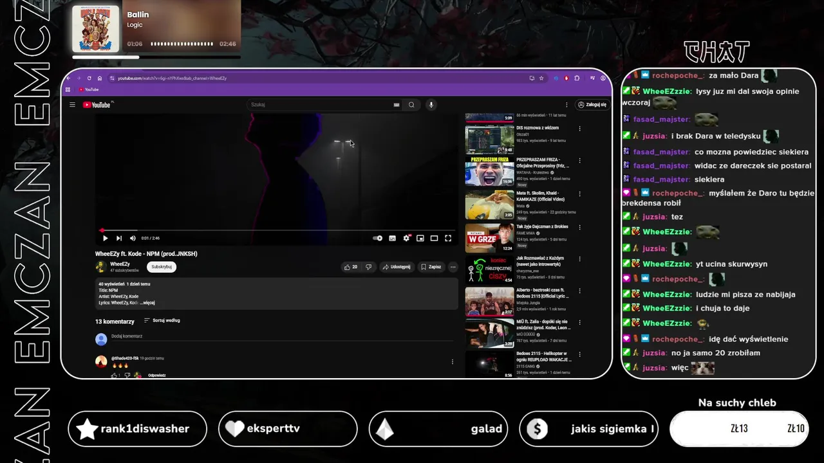Open more actions menu beside Zapisz
This screenshot has height=463, width=824.
click(x=453, y=267)
